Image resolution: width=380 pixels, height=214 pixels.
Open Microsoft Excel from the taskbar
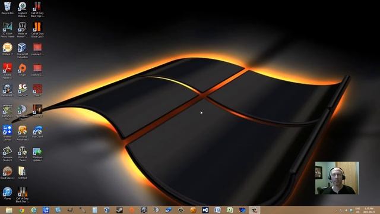tap(230, 210)
